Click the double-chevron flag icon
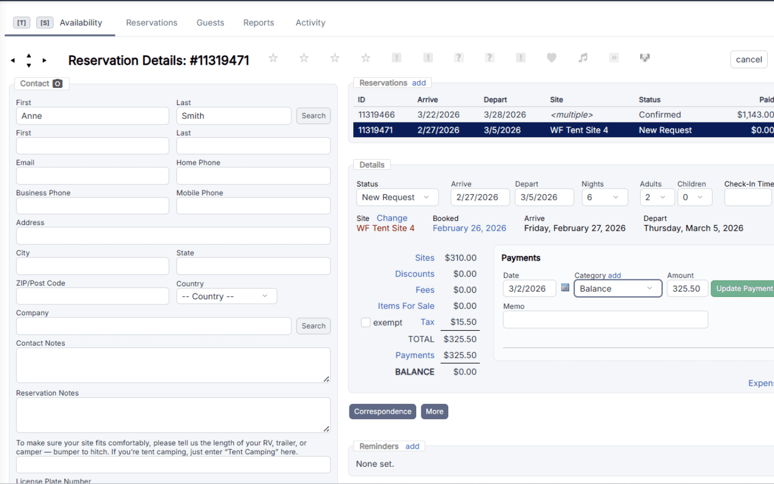 click(614, 58)
